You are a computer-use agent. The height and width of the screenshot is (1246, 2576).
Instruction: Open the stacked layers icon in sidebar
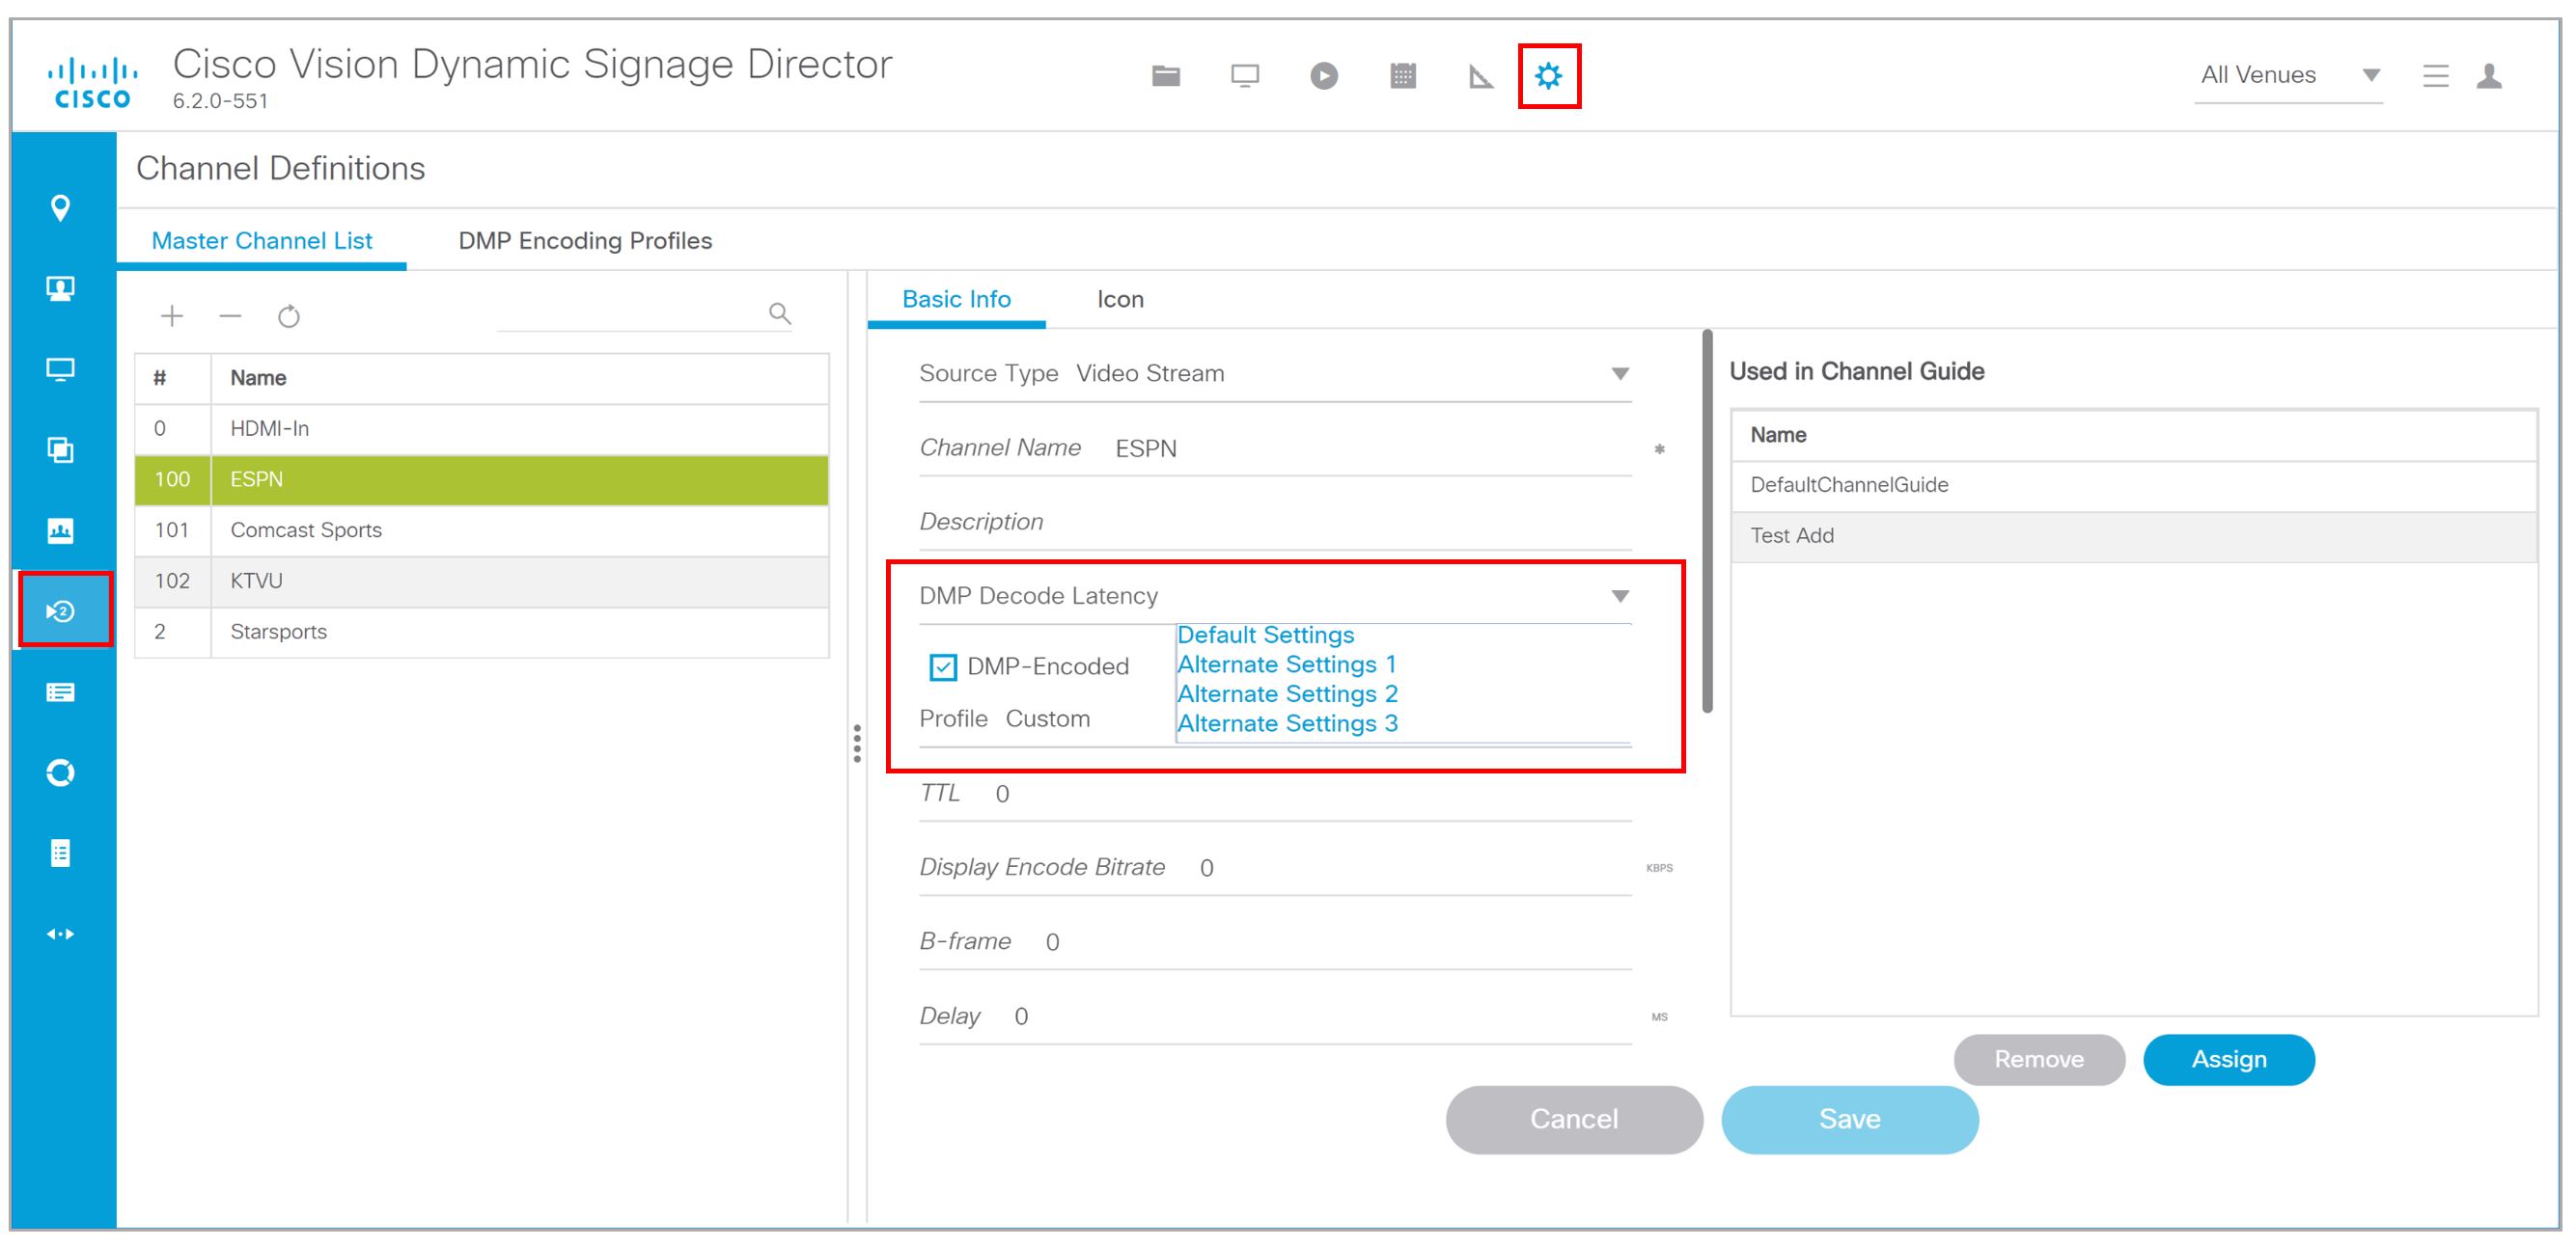61,449
